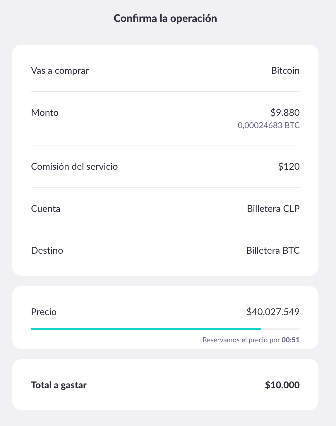The height and width of the screenshot is (426, 336).
Task: Click the 'Billetera CLP' account value
Action: [x=273, y=209]
